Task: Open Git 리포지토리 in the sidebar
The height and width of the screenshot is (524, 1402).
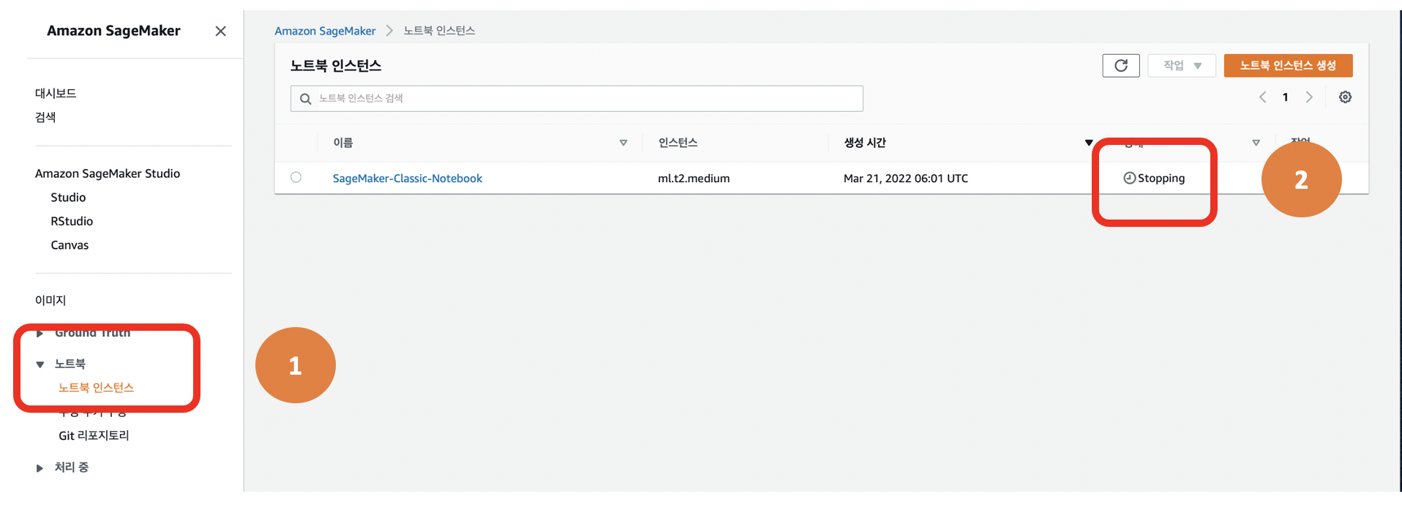Action: (94, 435)
